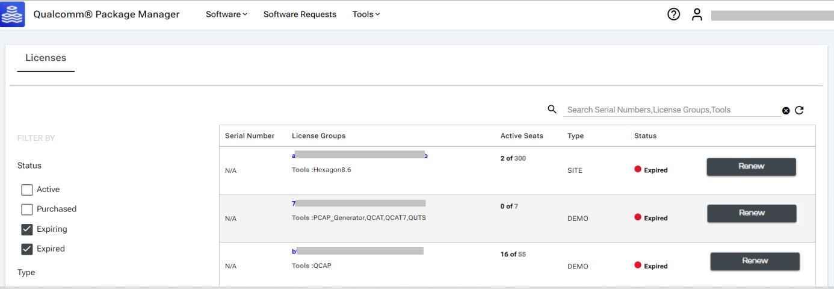This screenshot has width=834, height=289.
Task: Open the help question mark icon
Action: (674, 14)
